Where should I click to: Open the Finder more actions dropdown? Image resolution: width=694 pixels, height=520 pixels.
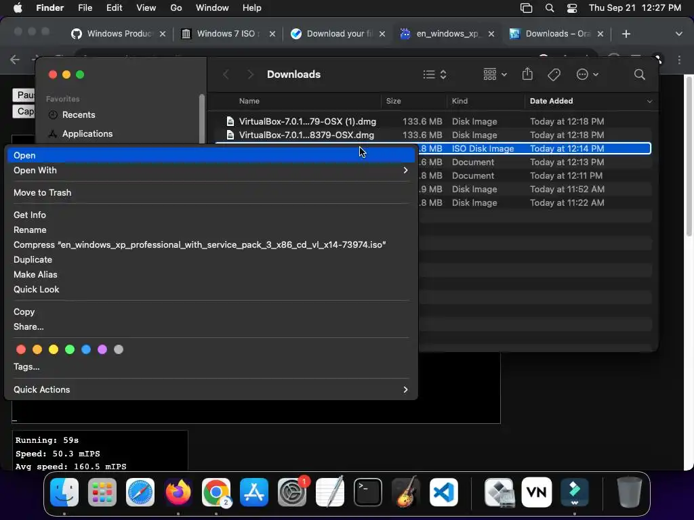point(588,74)
